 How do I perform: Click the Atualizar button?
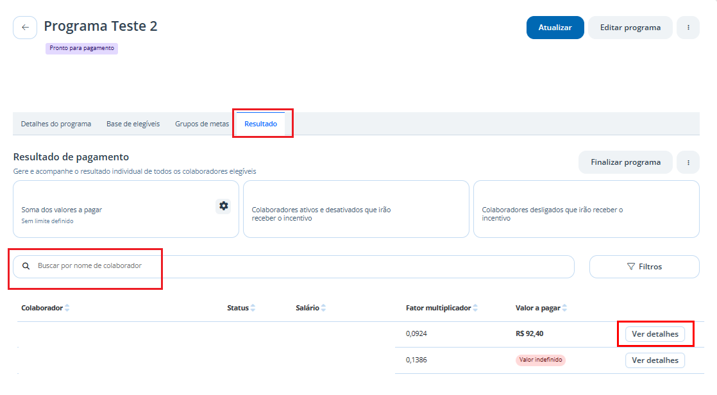(x=555, y=28)
